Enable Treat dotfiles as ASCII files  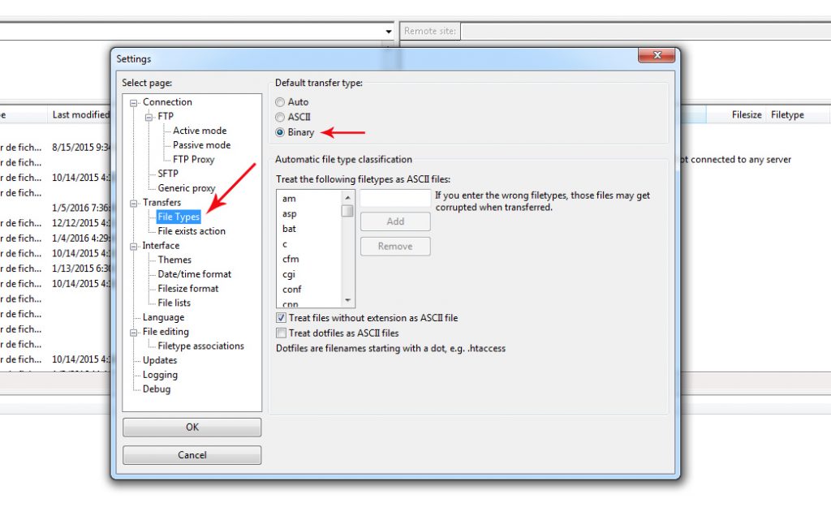pyautogui.click(x=281, y=333)
